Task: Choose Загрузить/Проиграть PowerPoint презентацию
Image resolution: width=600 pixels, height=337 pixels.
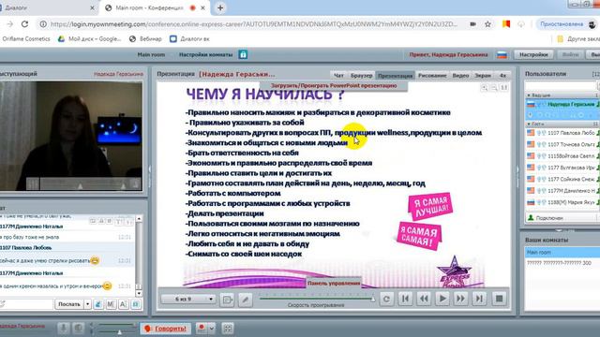Action: pos(334,85)
